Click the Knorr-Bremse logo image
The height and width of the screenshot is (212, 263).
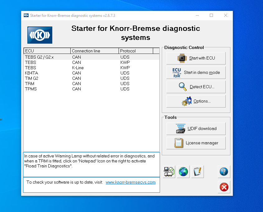point(40,35)
